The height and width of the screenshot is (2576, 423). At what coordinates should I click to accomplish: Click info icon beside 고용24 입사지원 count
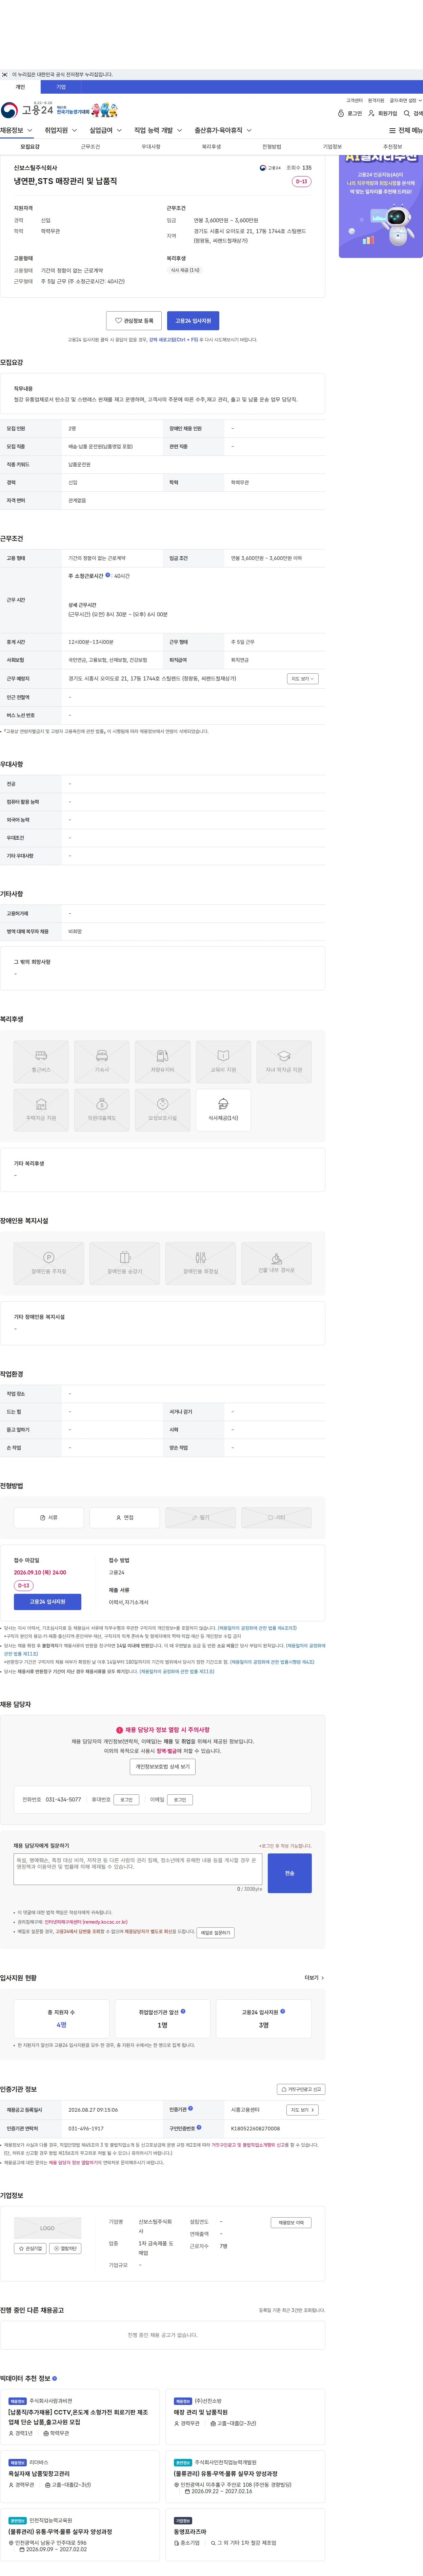coord(282,2011)
